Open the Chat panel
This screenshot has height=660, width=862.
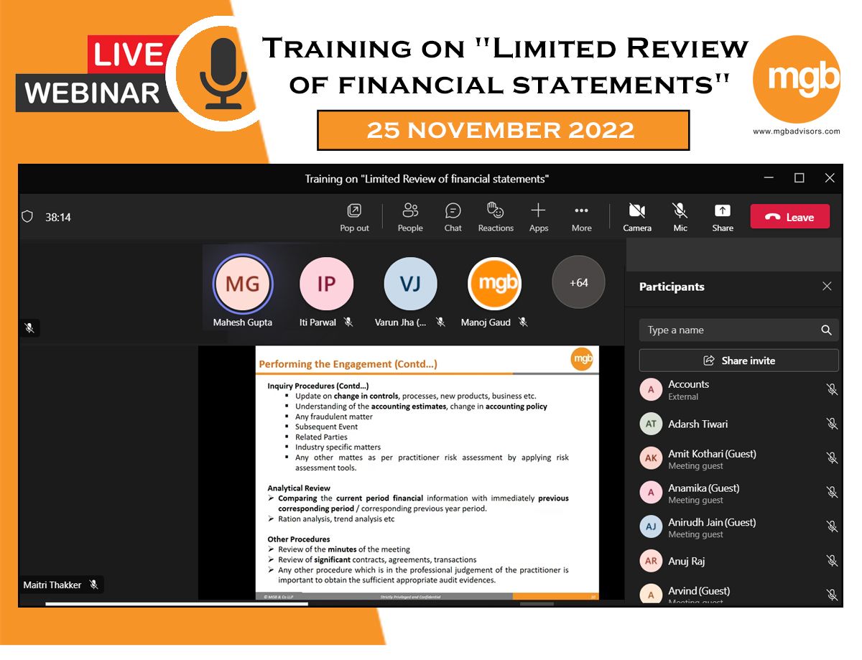click(x=453, y=216)
